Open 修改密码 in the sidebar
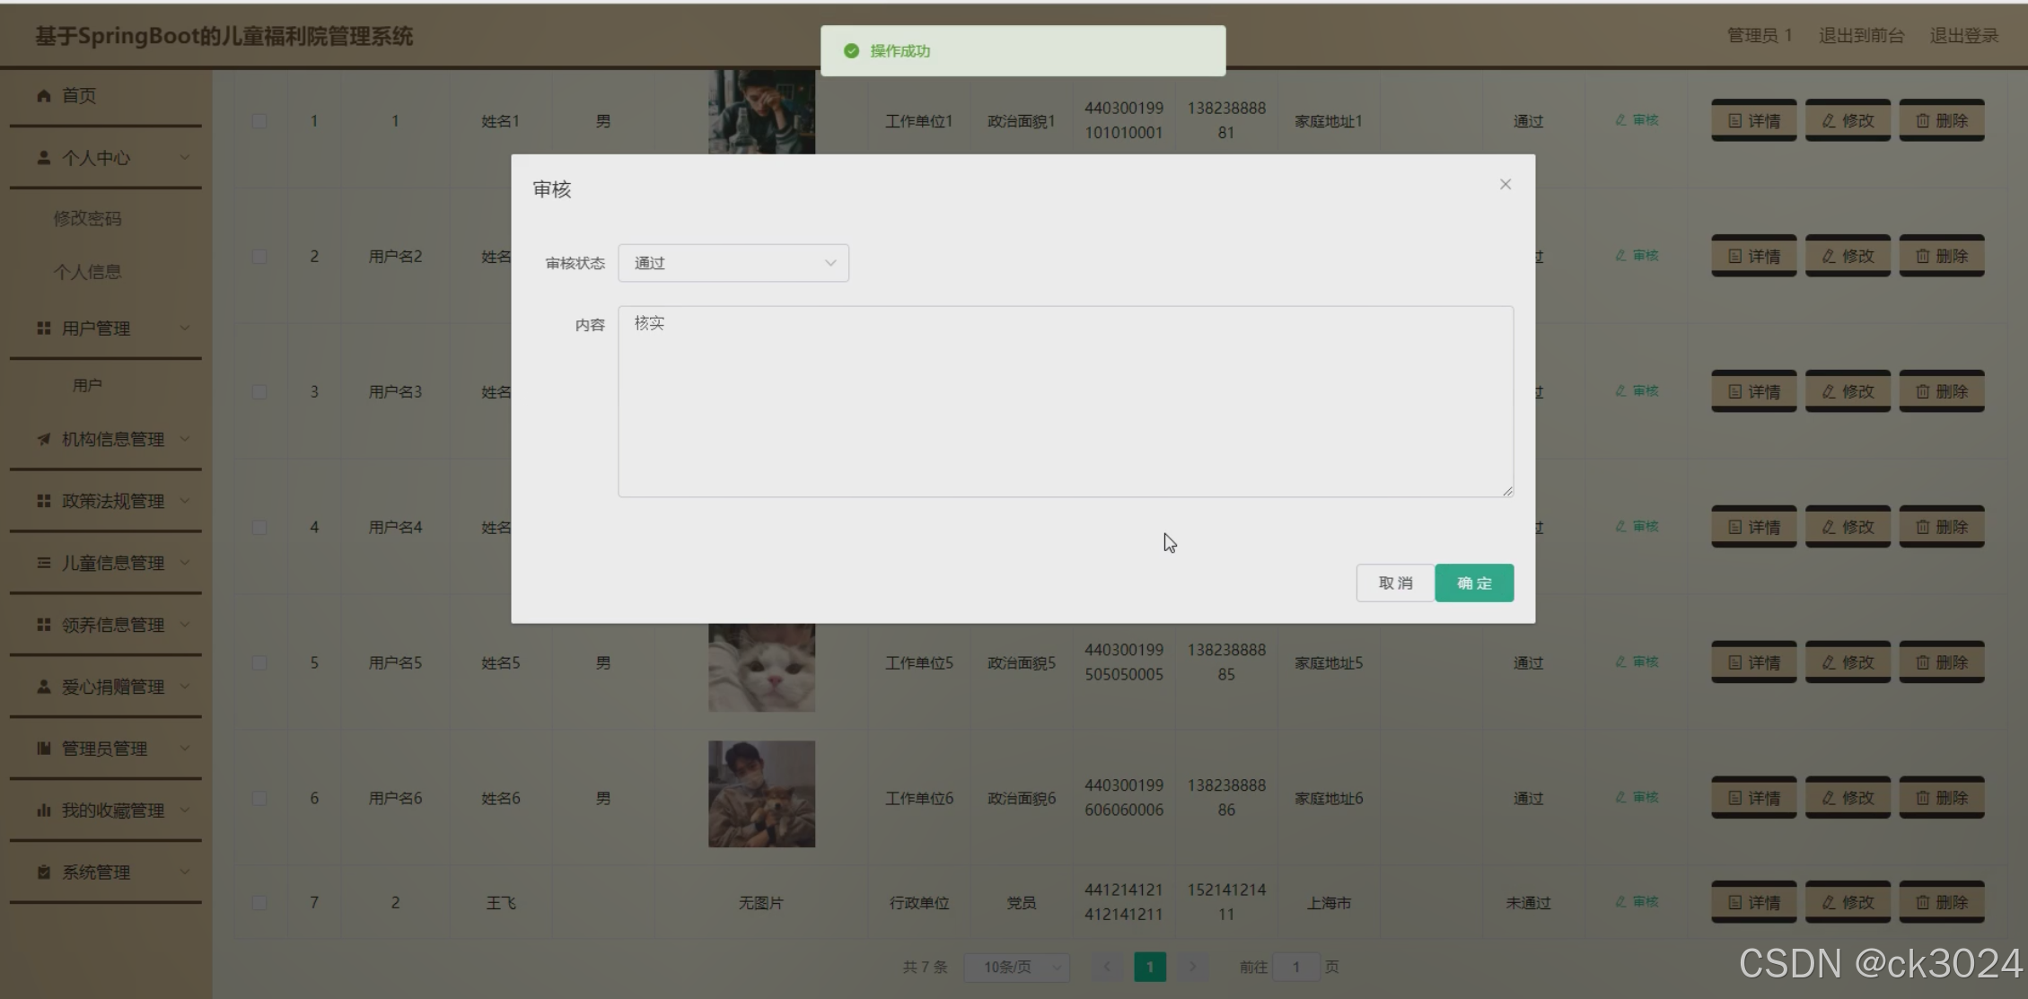Viewport: 2028px width, 999px height. 87,218
